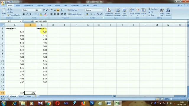Apply comma style number format
The width and height of the screenshot is (189, 106).
(94, 14)
